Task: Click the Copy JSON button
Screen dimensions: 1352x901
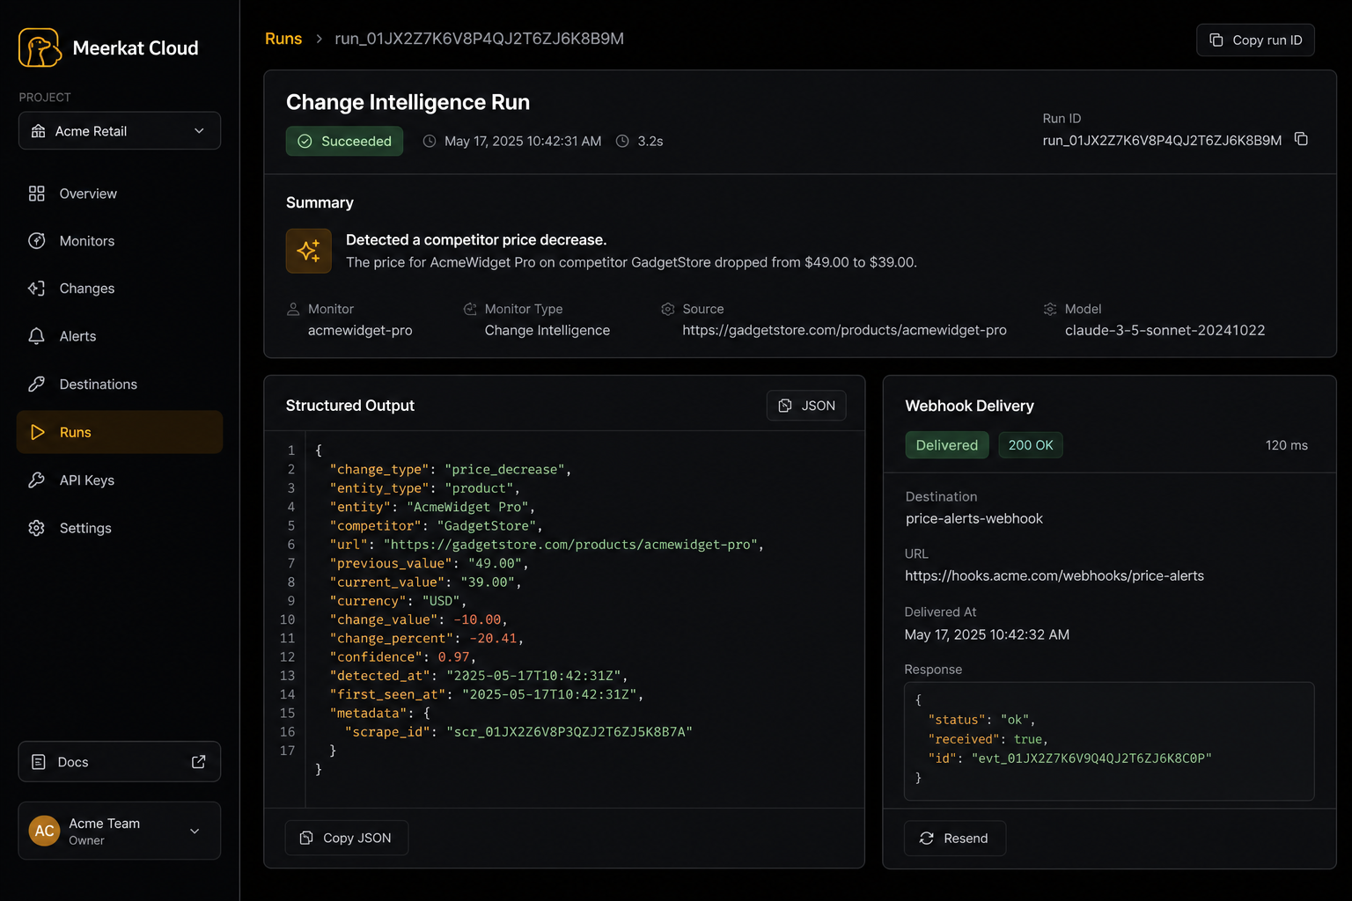Action: coord(347,838)
